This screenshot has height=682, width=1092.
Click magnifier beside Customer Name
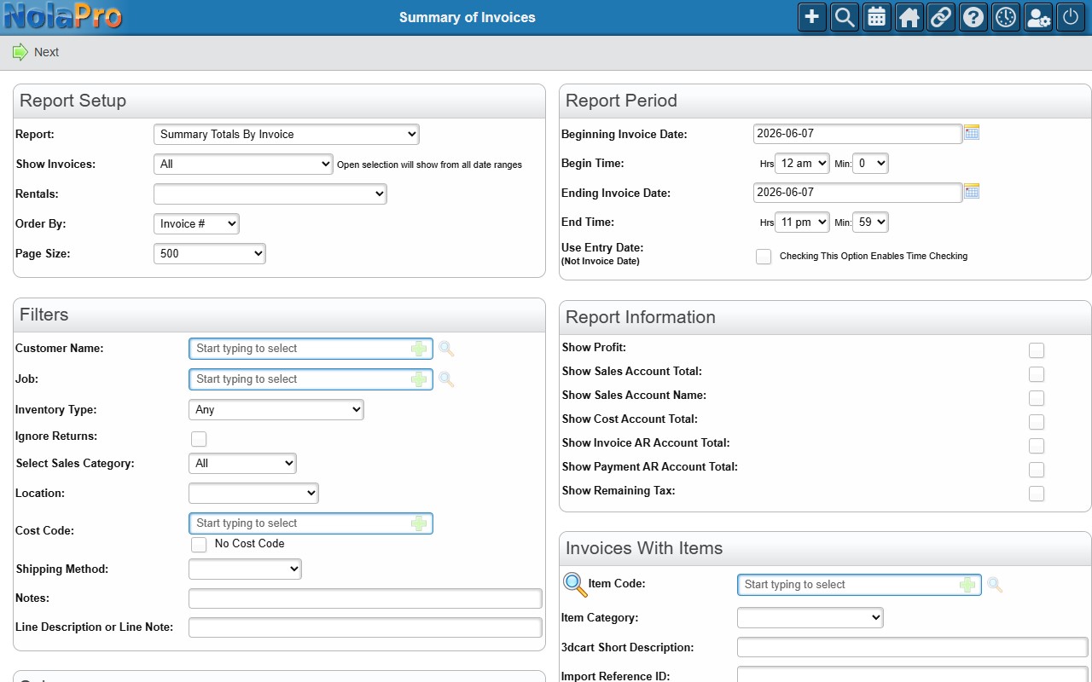446,349
